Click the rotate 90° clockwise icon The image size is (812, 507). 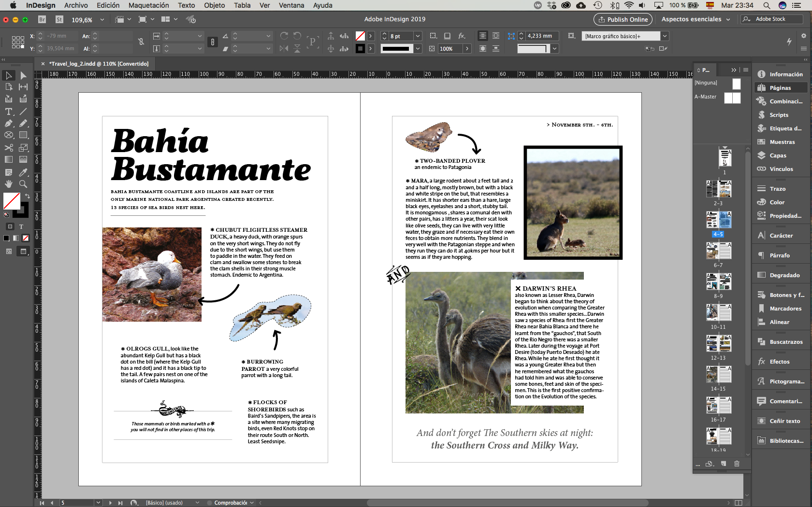pos(284,36)
